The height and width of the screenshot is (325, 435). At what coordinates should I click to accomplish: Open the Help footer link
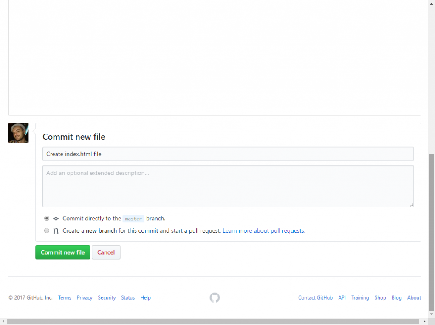click(145, 297)
